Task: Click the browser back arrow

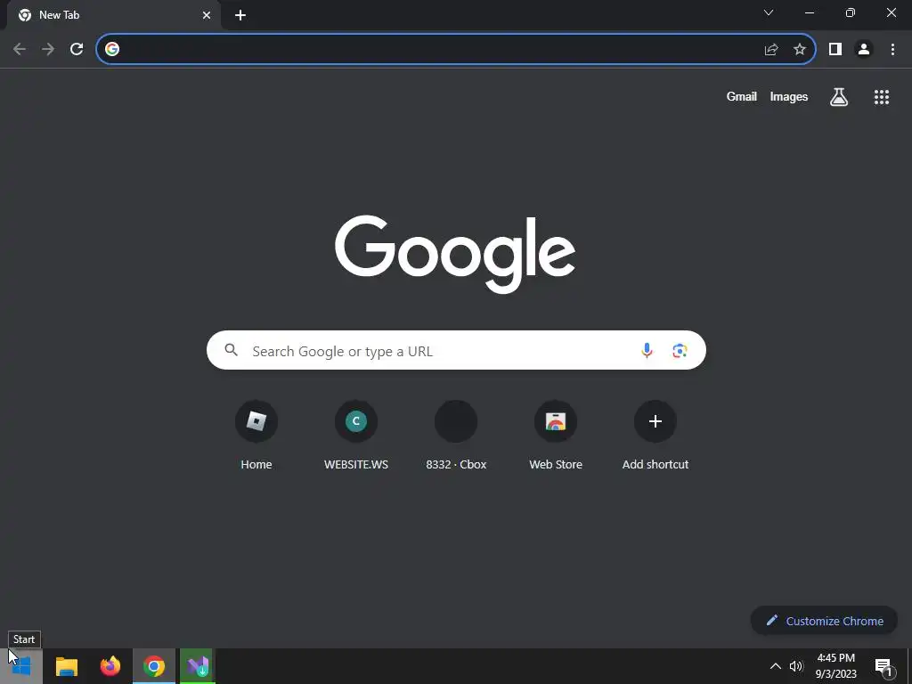Action: pyautogui.click(x=20, y=49)
